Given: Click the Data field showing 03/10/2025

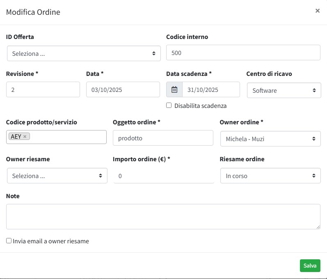Looking at the screenshot, I should pyautogui.click(x=123, y=89).
